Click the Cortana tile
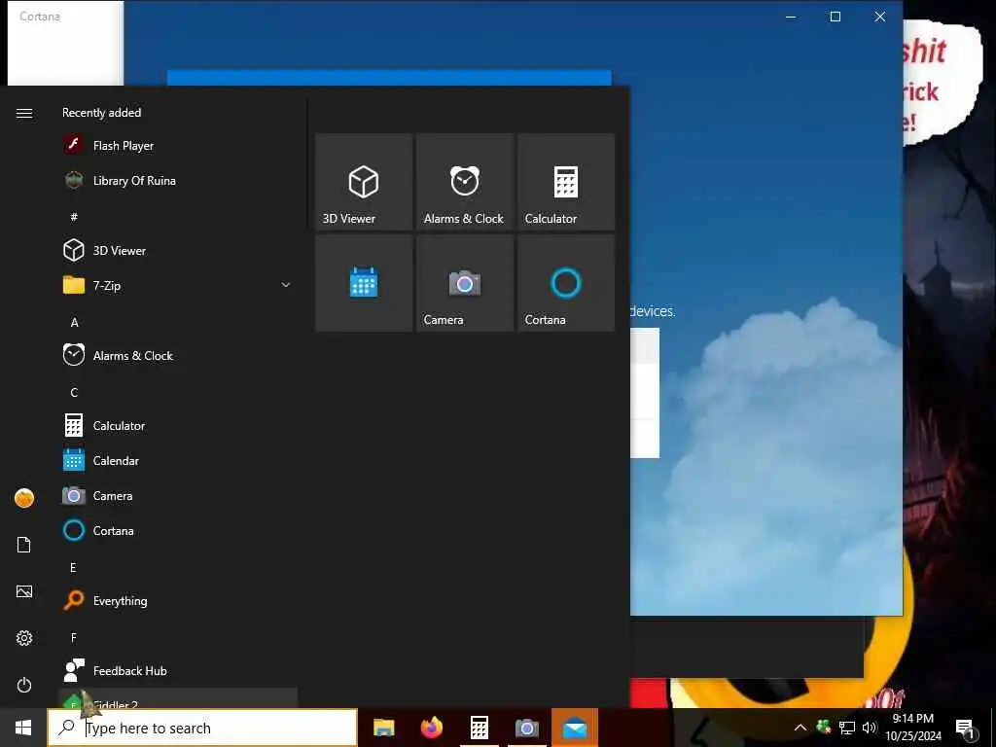996x747 pixels. pyautogui.click(x=566, y=283)
